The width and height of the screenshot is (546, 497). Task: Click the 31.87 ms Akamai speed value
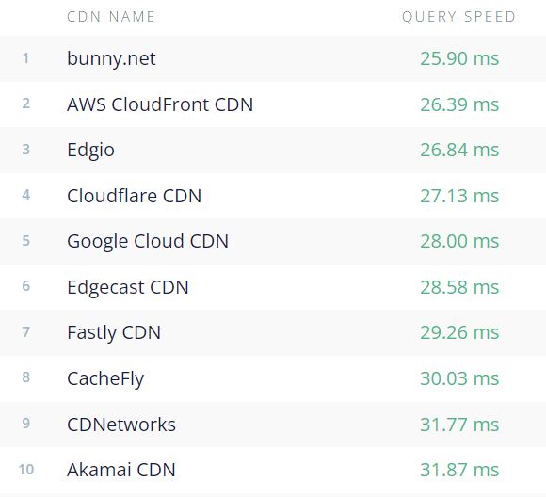point(459,470)
